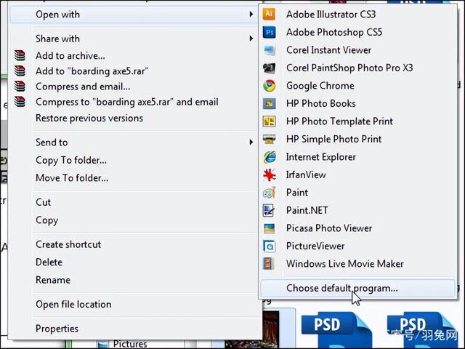Click WinRAR icon beside Compress and email
Image resolution: width=465 pixels, height=349 pixels.
pyautogui.click(x=20, y=87)
